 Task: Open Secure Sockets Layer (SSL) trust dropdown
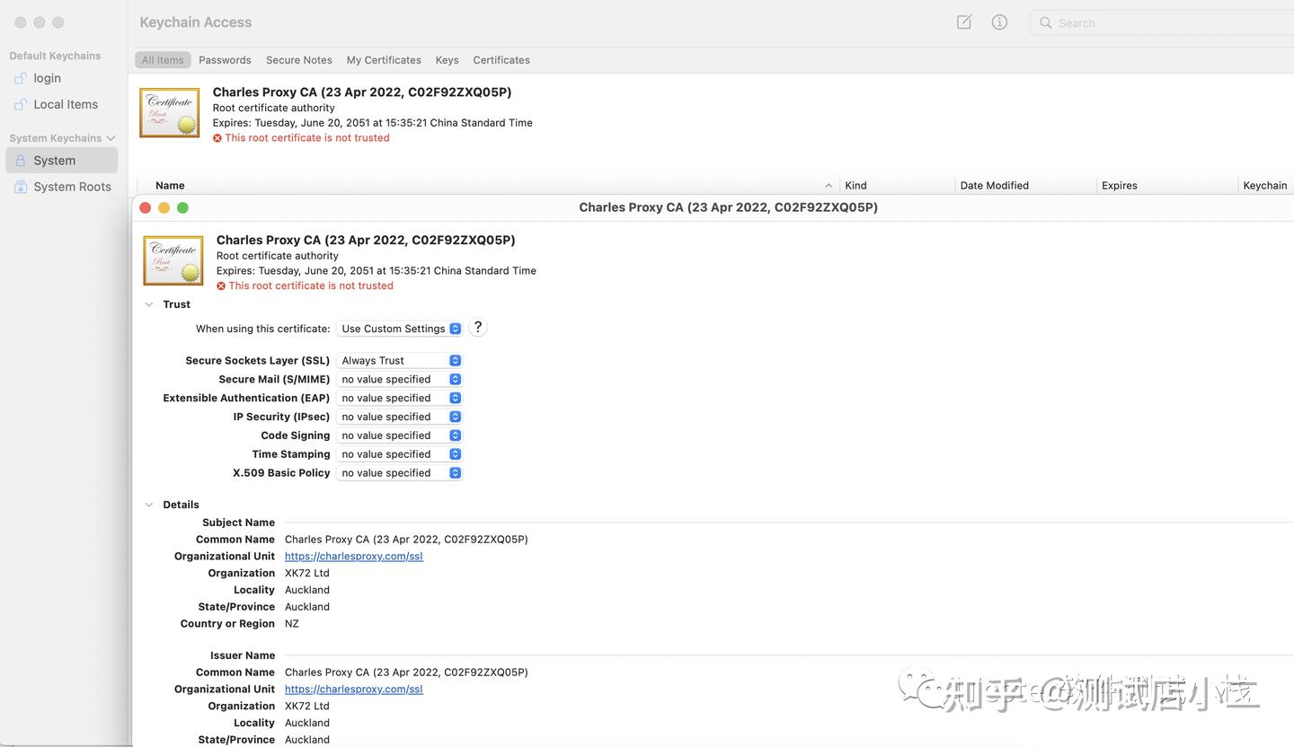[x=399, y=360]
